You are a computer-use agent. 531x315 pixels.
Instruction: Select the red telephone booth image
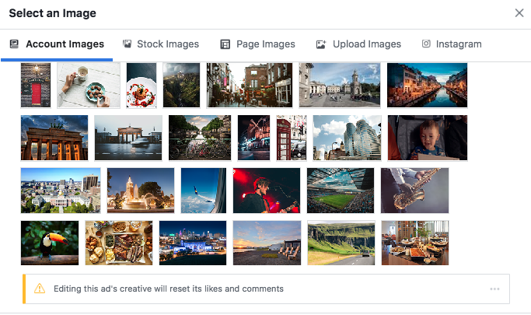(292, 138)
